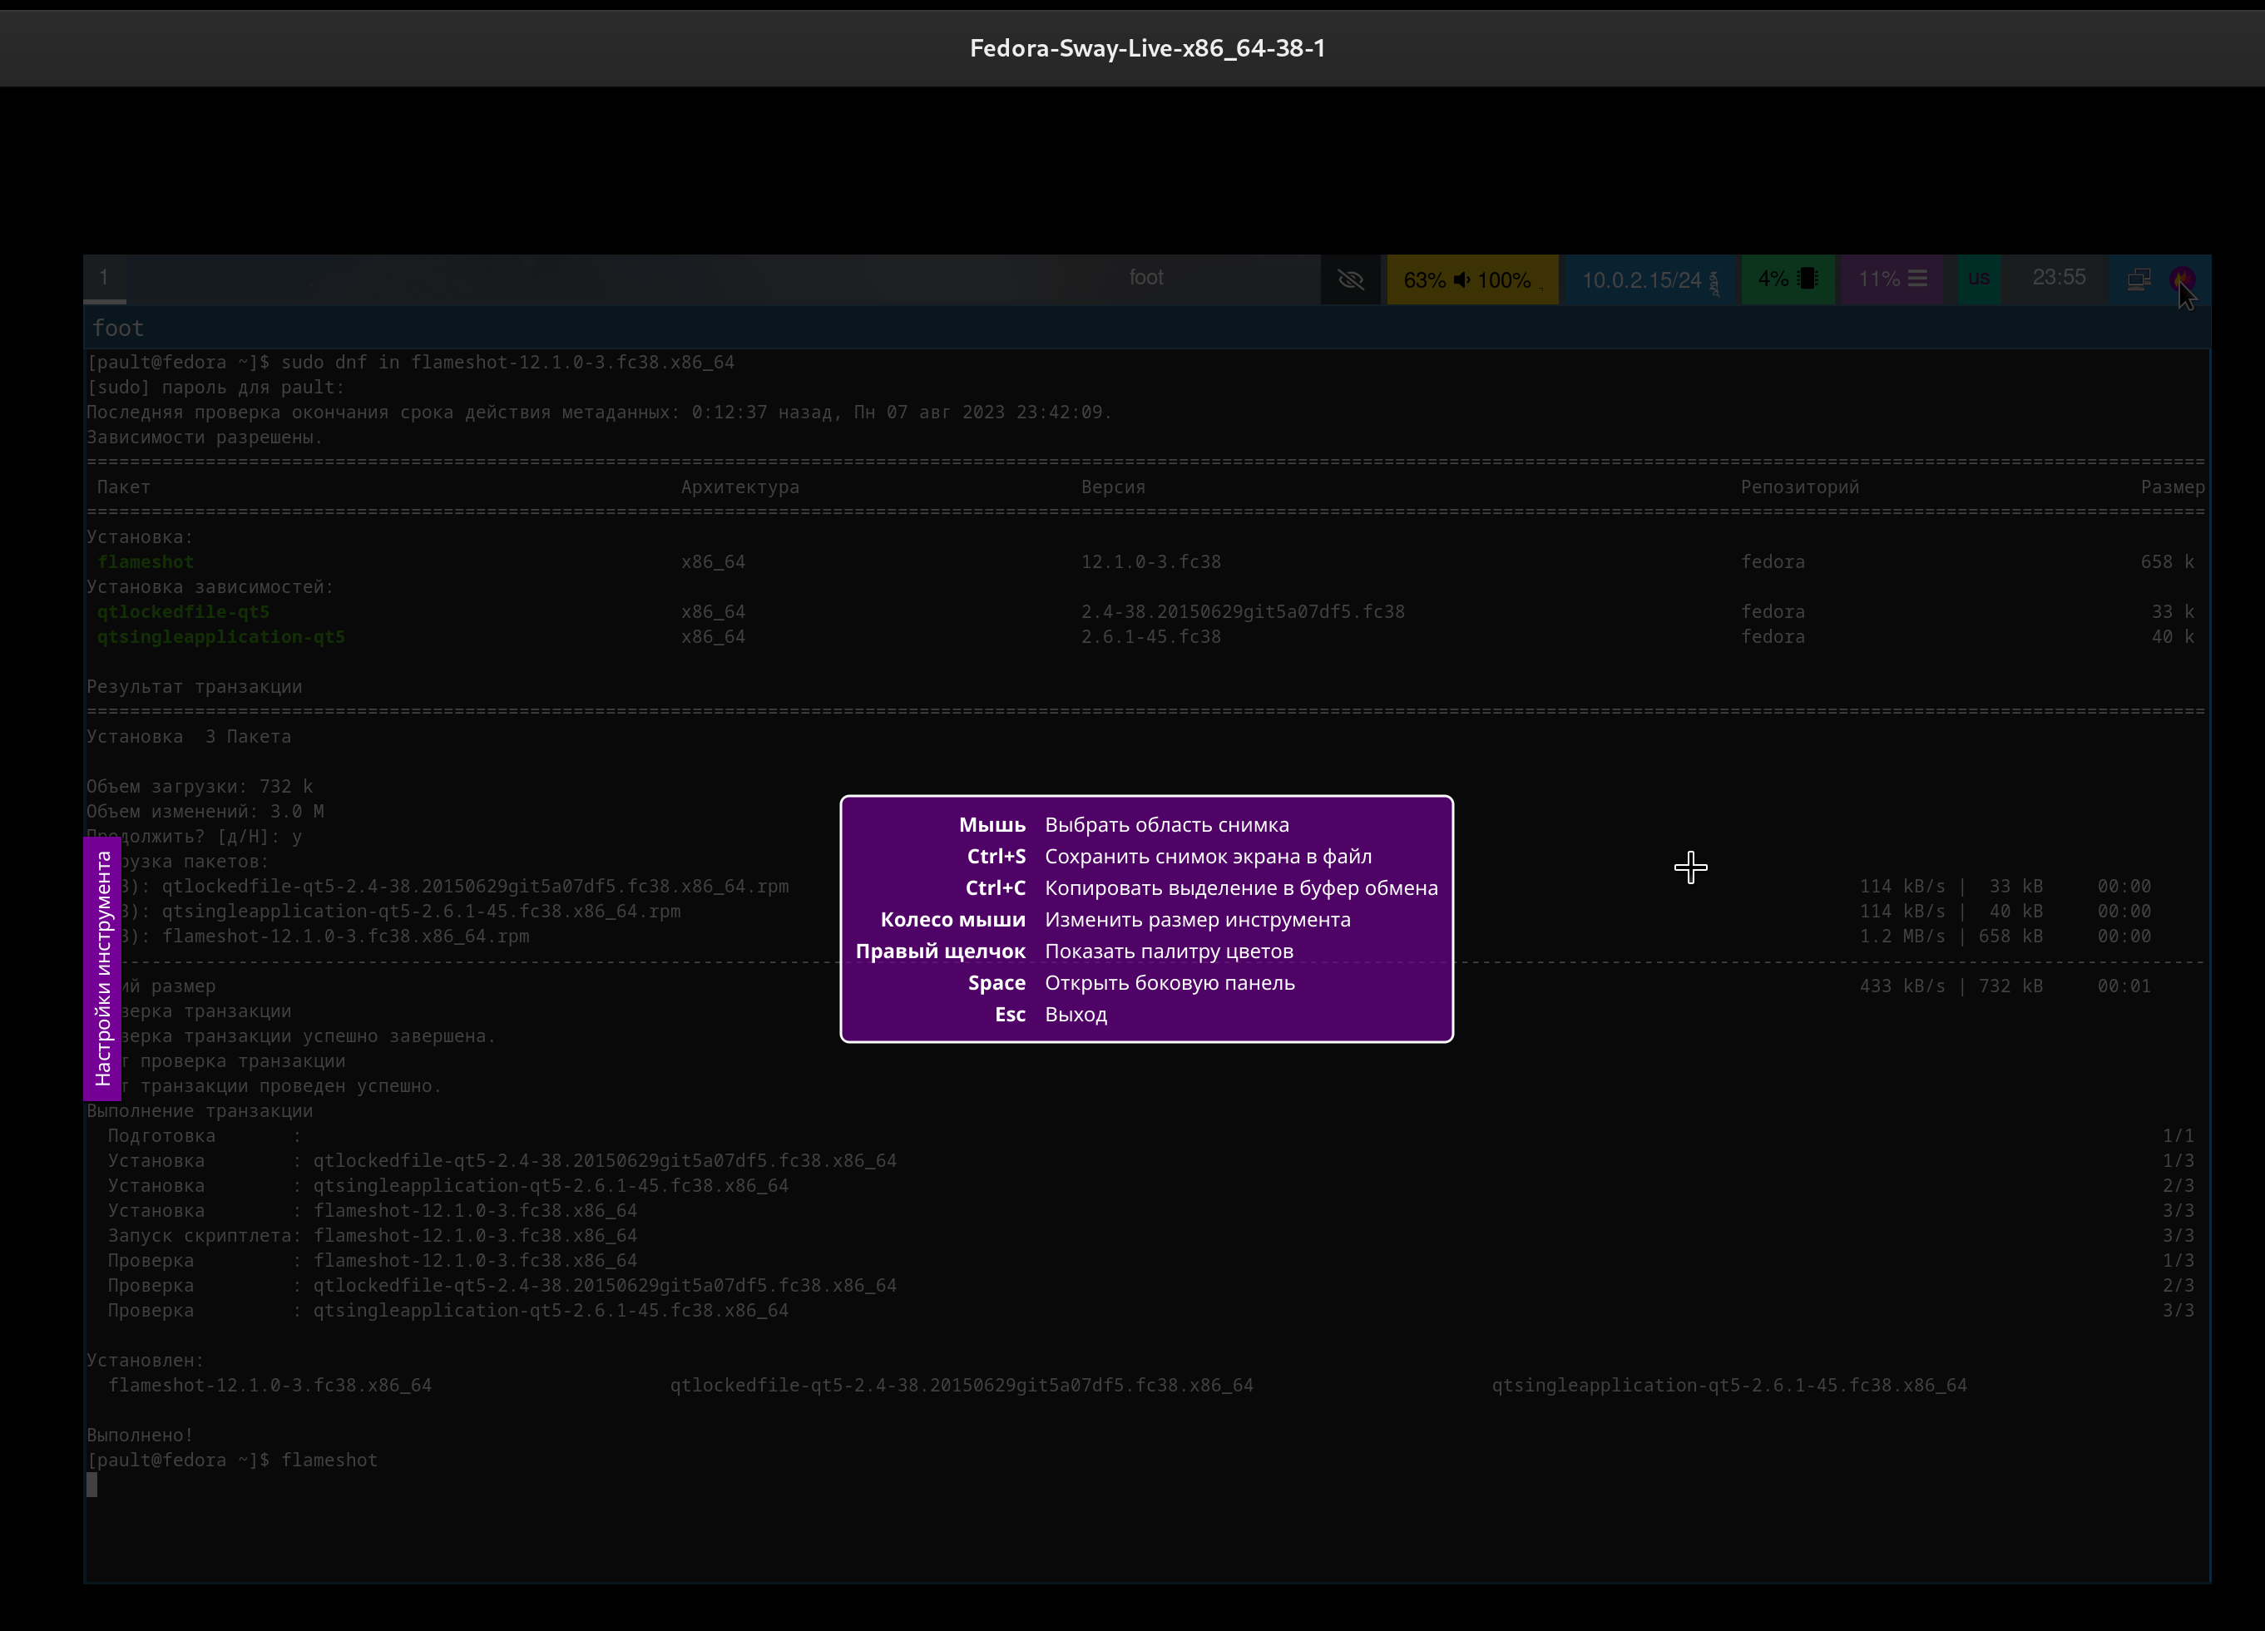Switch to workspace 1 in the bar
This screenshot has width=2265, height=1631.
[x=104, y=279]
